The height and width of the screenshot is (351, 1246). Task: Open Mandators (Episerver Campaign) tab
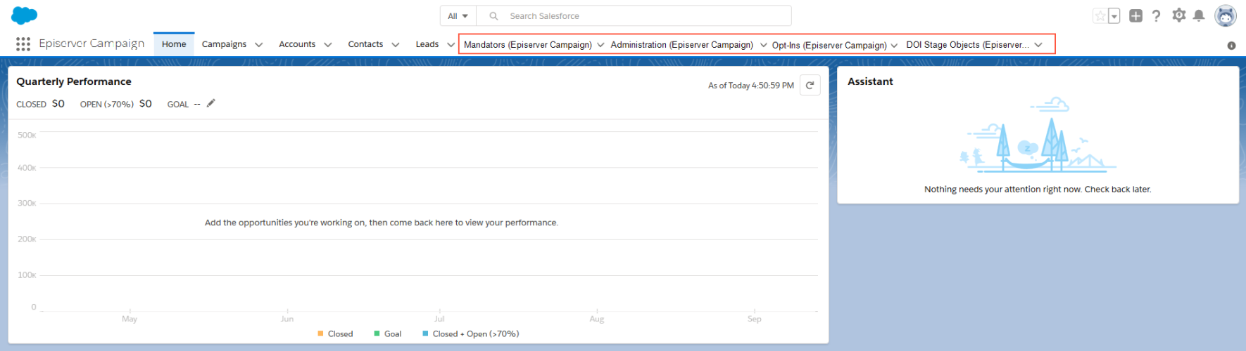point(528,45)
